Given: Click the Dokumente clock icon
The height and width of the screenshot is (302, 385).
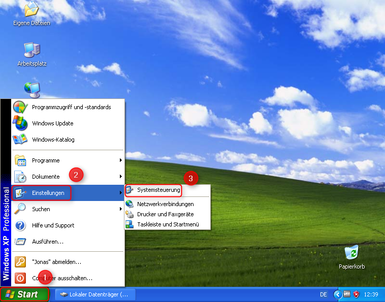Looking at the screenshot, I should click(20, 177).
